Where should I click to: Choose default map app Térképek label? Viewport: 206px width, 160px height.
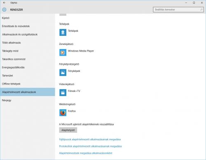(x=73, y=31)
